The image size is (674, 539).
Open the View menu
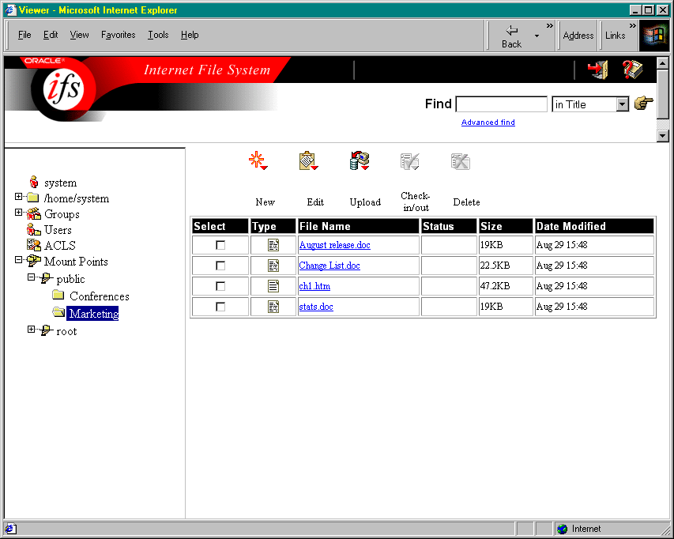[80, 35]
